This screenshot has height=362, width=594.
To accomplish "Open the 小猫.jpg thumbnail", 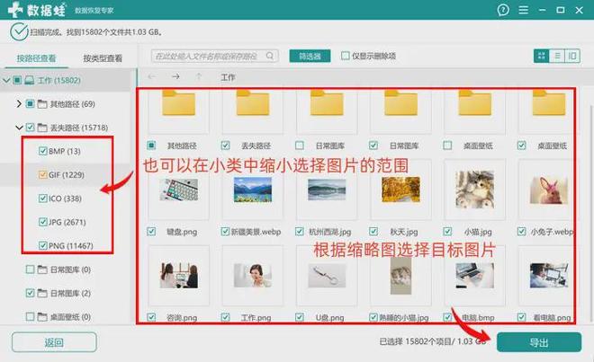I will (474, 190).
